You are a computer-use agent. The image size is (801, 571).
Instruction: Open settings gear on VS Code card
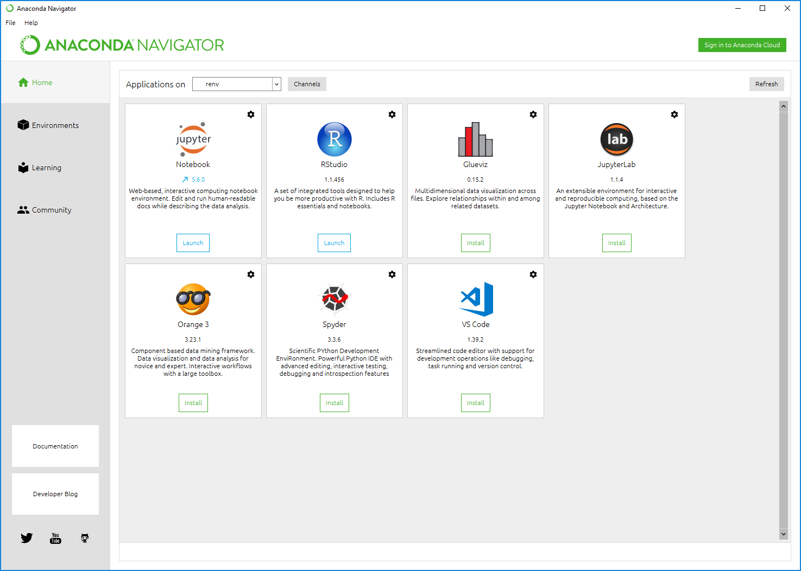pyautogui.click(x=533, y=274)
